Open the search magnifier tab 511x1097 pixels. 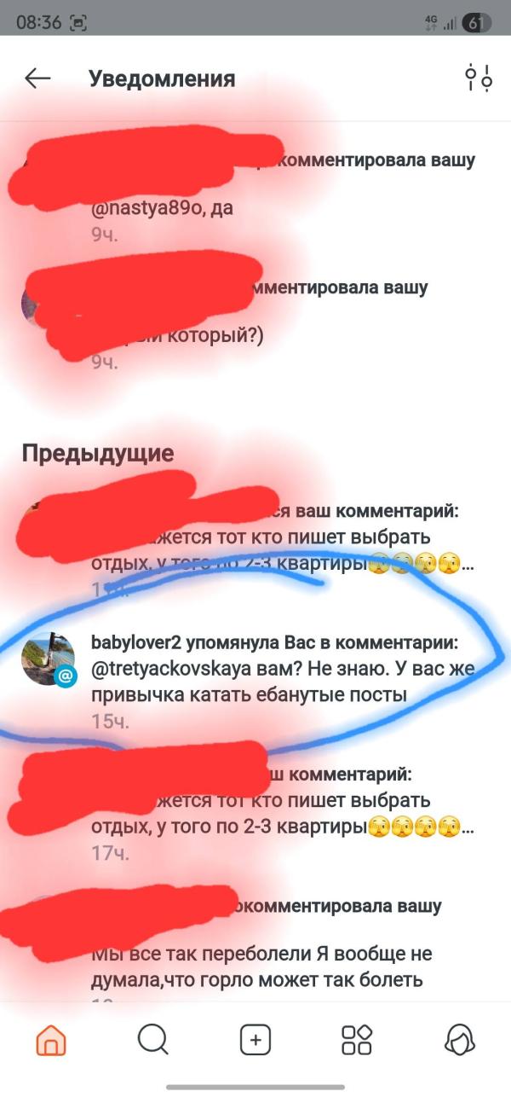click(152, 1040)
